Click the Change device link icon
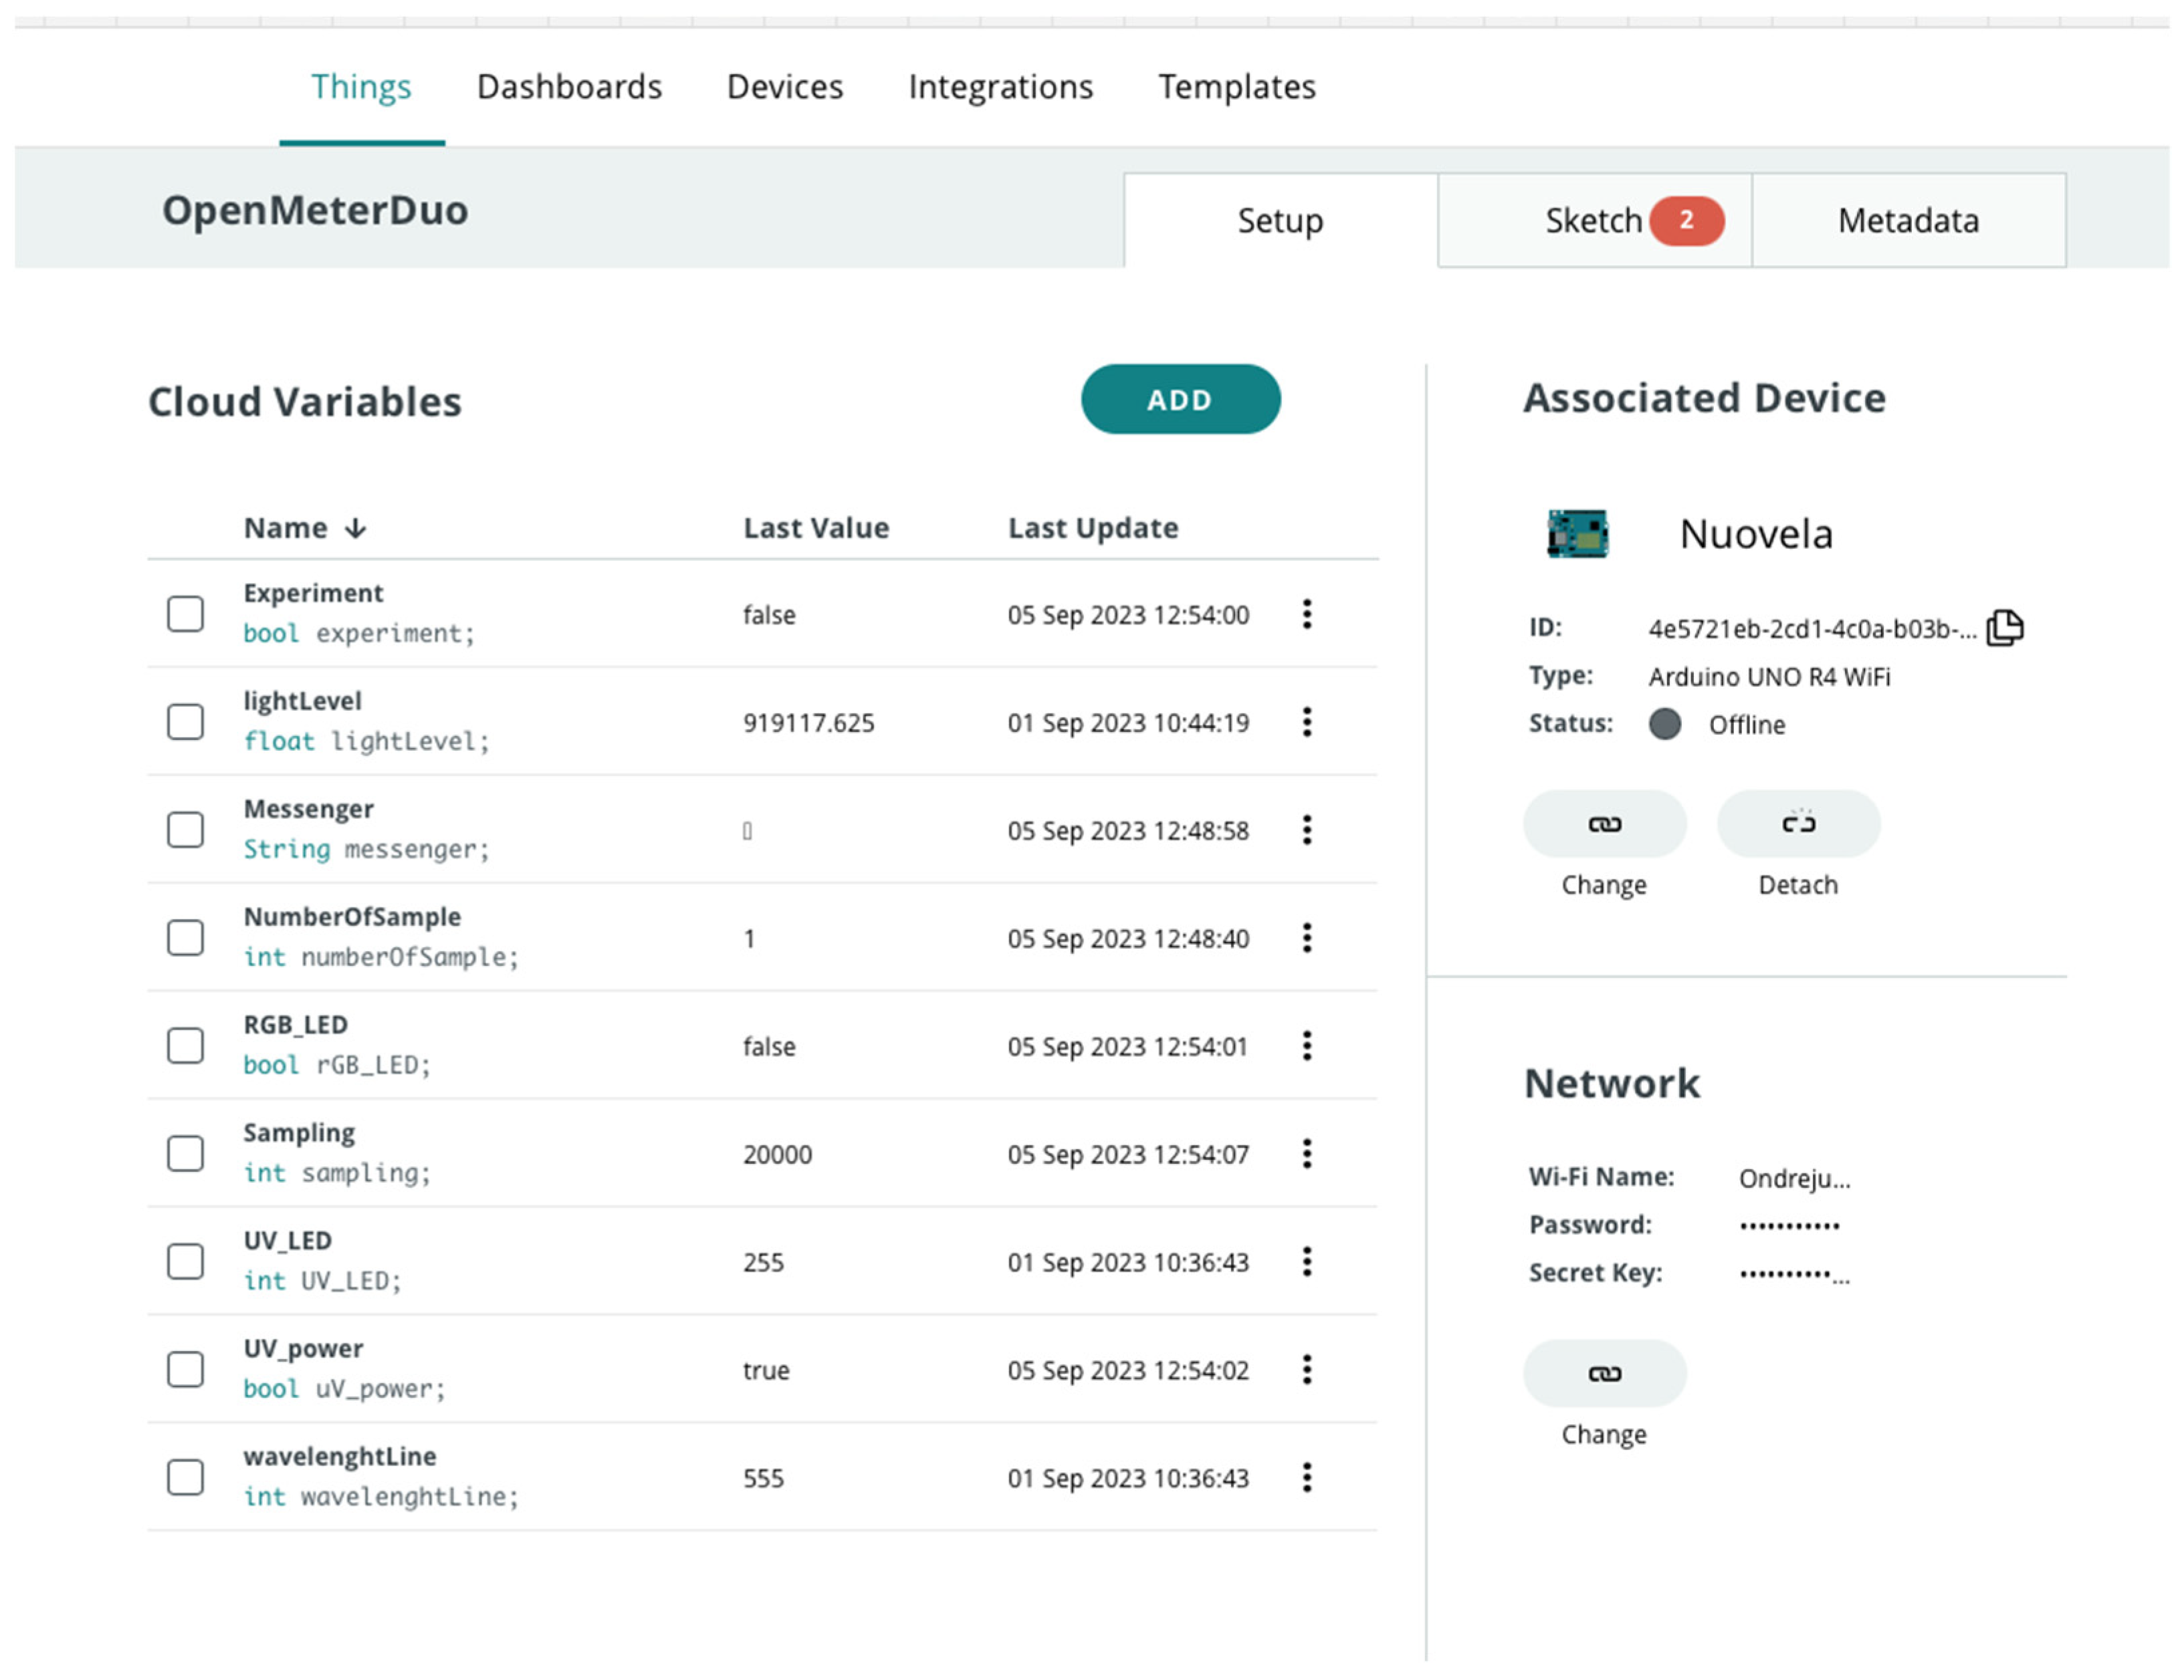The image size is (2184, 1680). (1603, 824)
